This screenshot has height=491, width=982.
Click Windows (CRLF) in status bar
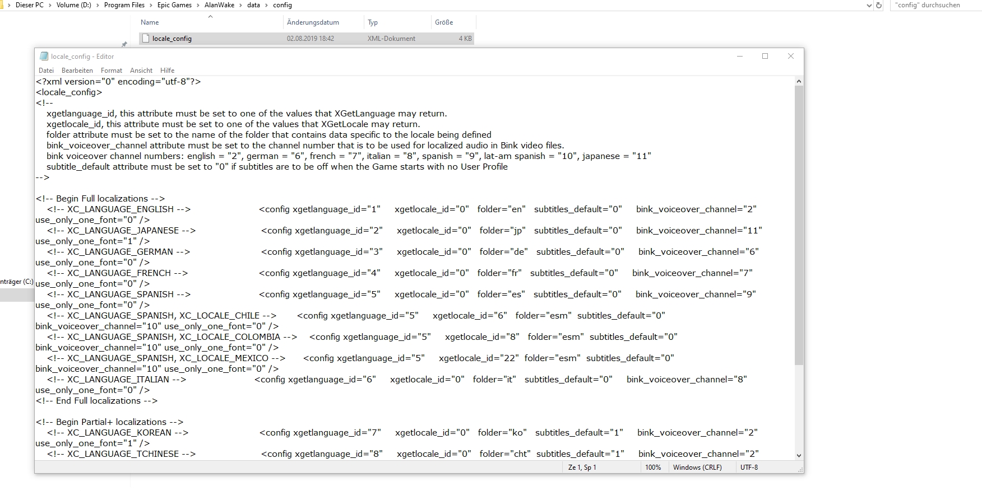click(697, 467)
